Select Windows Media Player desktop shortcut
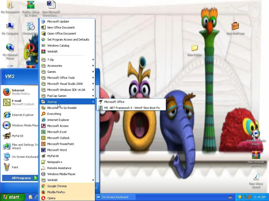The width and height of the screenshot is (269, 201). [x=256, y=138]
